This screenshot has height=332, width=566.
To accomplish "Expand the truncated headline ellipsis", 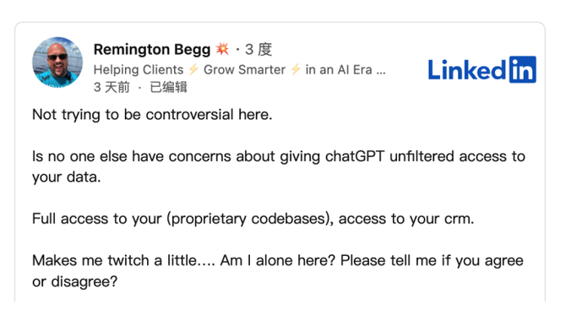I will 381,72.
